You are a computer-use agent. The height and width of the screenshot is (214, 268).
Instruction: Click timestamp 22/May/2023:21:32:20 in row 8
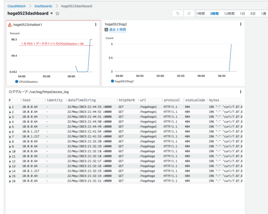pyautogui.click(x=89, y=141)
